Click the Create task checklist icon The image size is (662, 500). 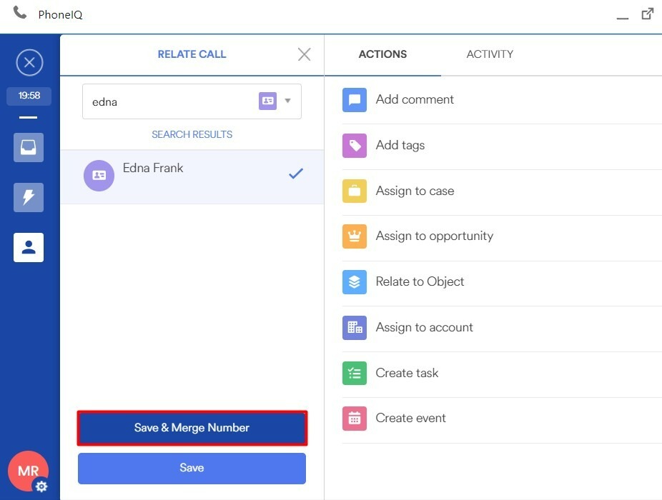(x=354, y=373)
